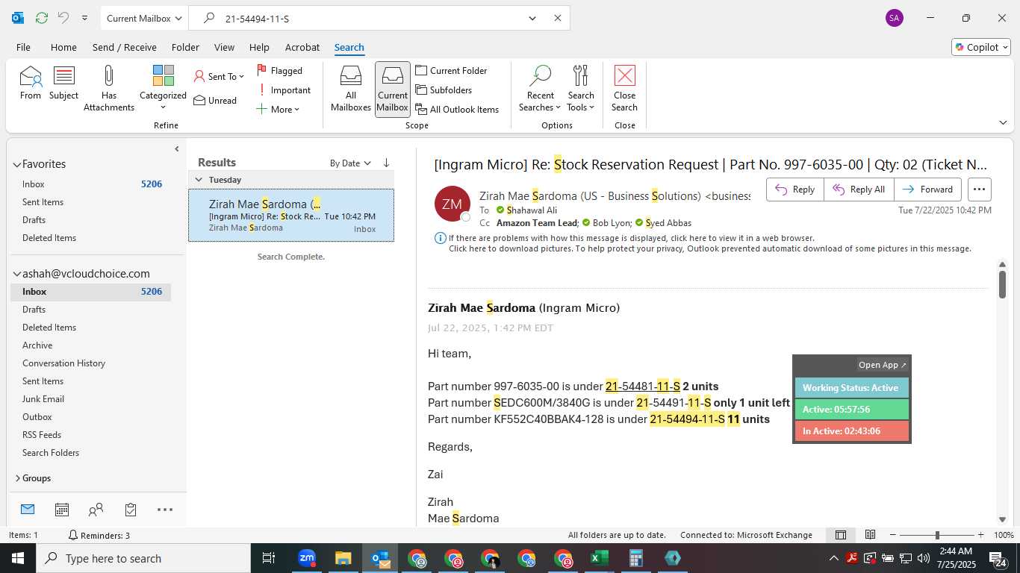The image size is (1020, 573).
Task: Set search scope to All Mailboxes
Action: pyautogui.click(x=350, y=88)
